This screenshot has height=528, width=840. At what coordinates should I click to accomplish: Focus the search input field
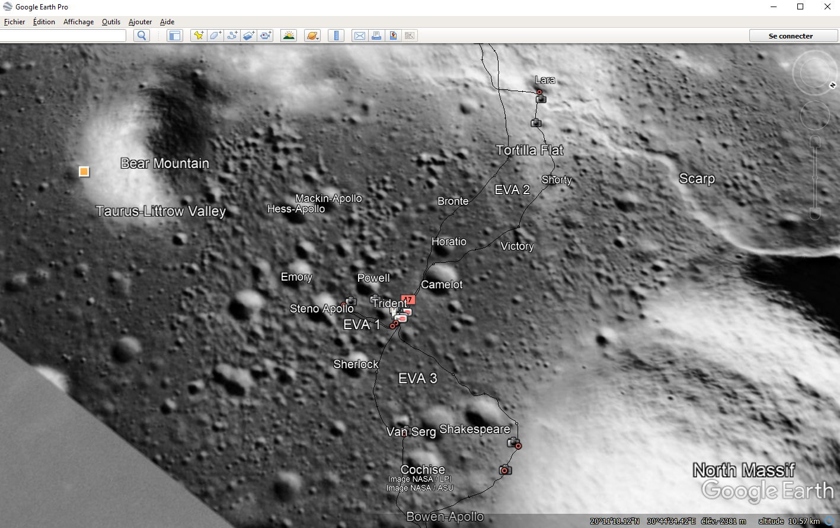[63, 36]
